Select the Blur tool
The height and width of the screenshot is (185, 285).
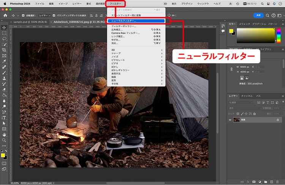(x=4, y=101)
